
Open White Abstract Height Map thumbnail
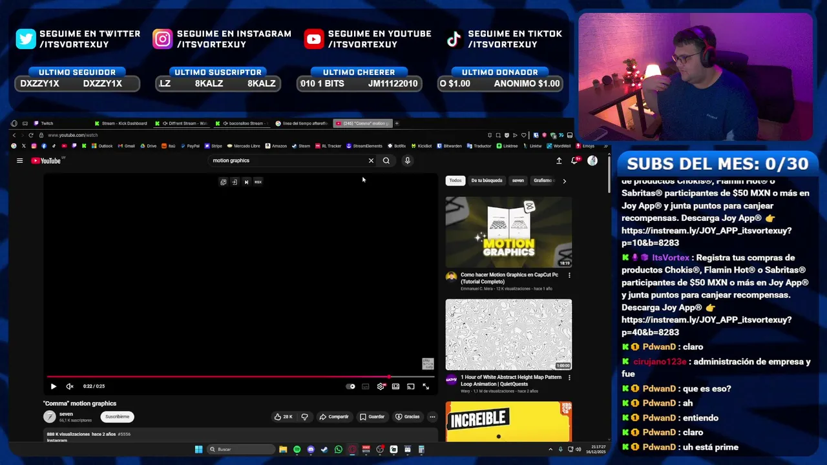tap(508, 335)
